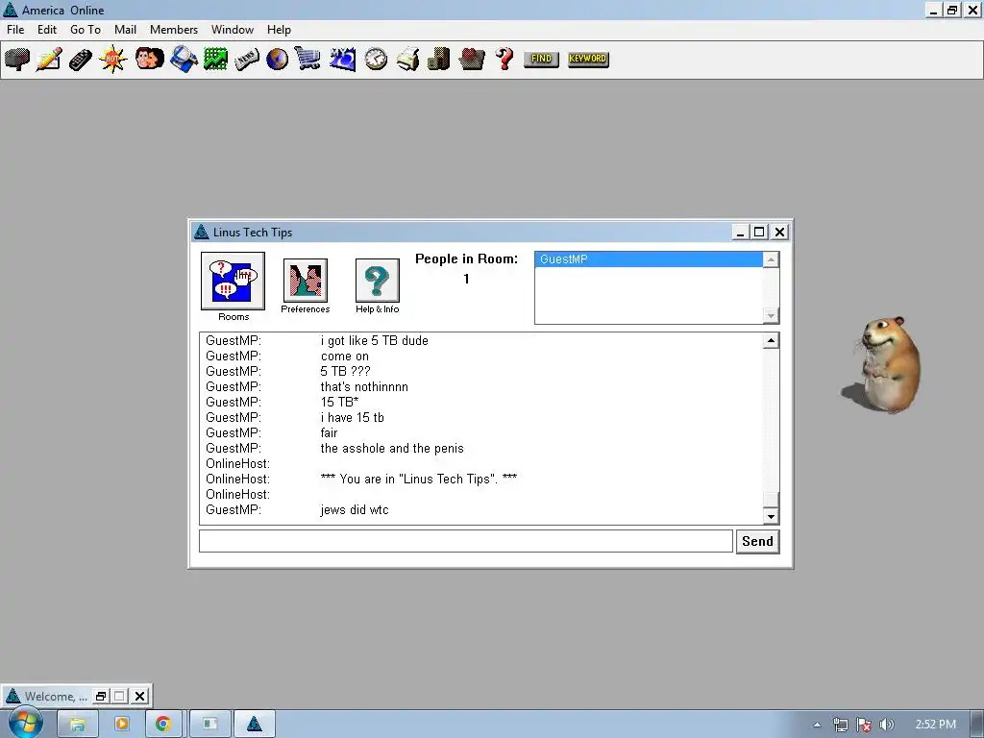Click the compose mail pencil icon
Image resolution: width=984 pixels, height=738 pixels.
point(49,60)
